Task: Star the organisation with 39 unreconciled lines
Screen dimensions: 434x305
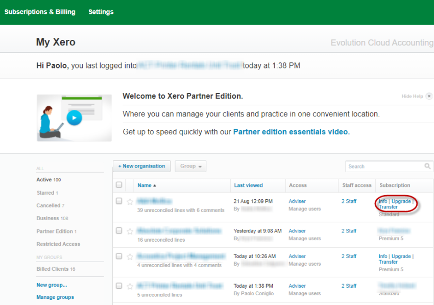Action: (x=130, y=202)
